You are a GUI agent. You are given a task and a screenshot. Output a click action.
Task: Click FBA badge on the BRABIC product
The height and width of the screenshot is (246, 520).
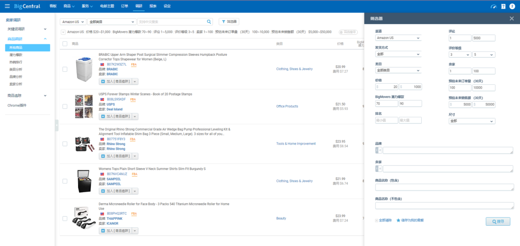tap(134, 65)
